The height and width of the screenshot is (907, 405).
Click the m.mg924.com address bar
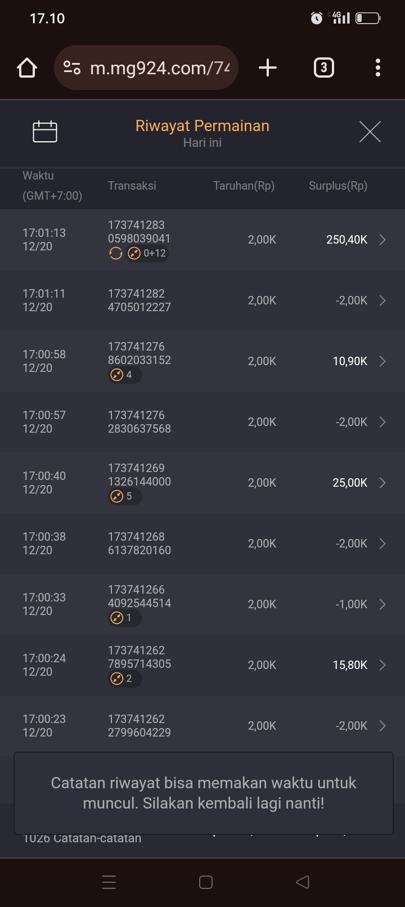160,68
